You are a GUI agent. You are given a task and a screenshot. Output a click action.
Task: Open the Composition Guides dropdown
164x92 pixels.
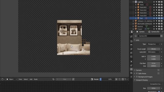point(156,84)
